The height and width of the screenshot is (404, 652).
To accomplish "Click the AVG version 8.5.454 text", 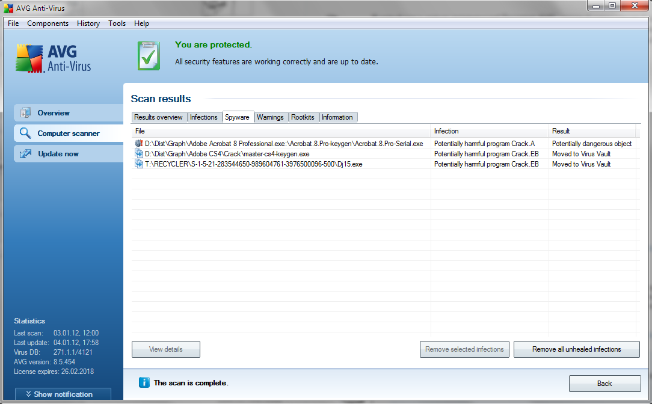I will pos(45,361).
